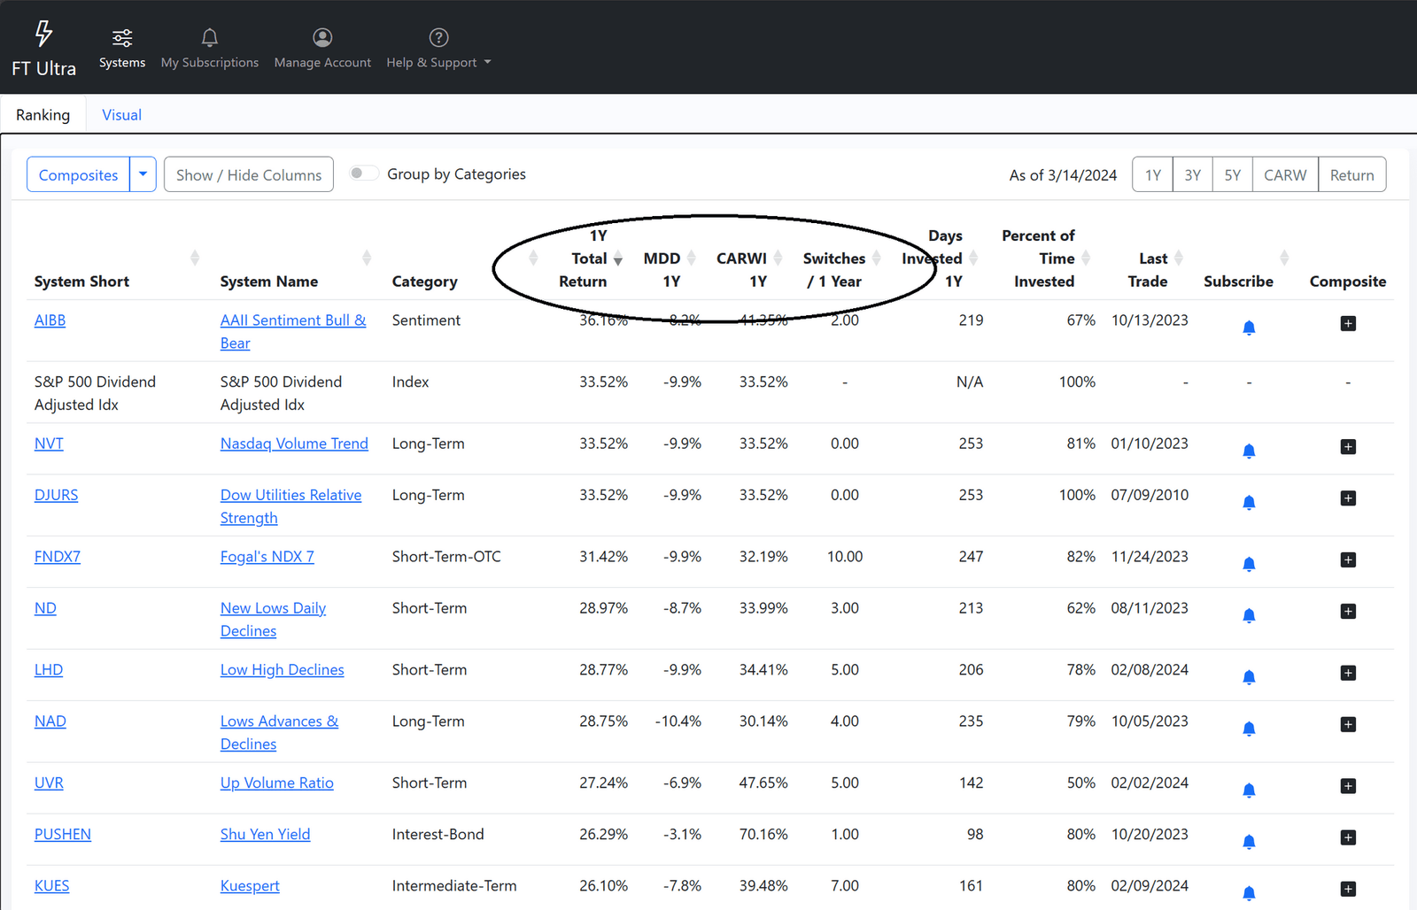Open Systems via sliders icon
Viewport: 1417px width, 910px height.
tap(122, 37)
